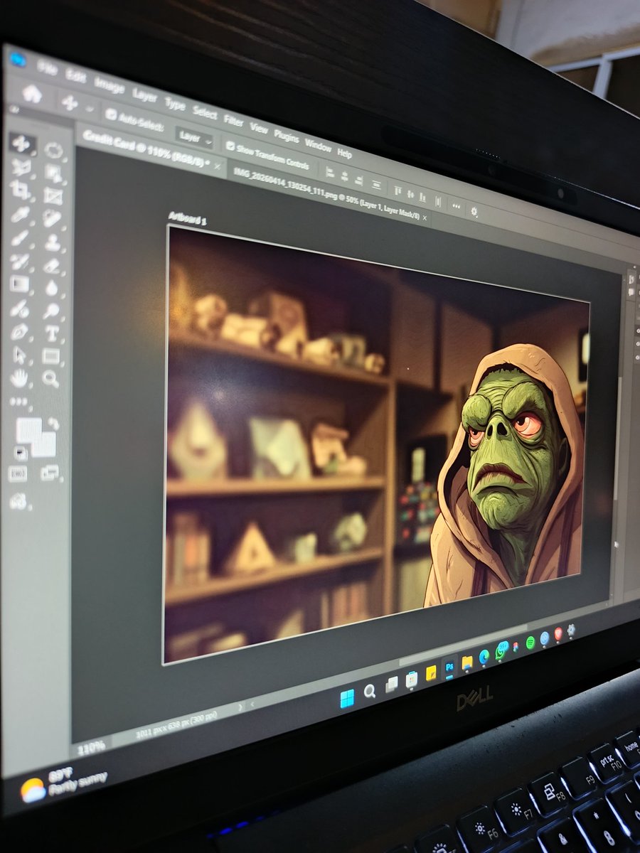Select the History Brush tool
The width and height of the screenshot is (640, 853).
[20, 261]
